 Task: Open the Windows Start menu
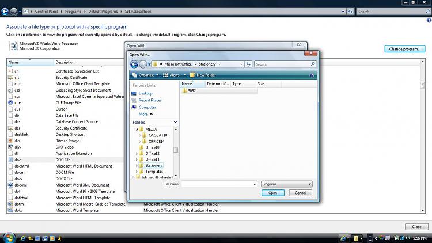[x=9, y=238]
